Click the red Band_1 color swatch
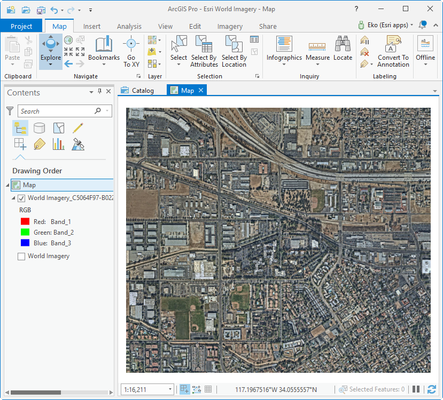 25,221
